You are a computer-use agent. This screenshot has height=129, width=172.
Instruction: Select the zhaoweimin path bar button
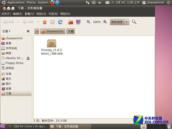tap(53, 31)
